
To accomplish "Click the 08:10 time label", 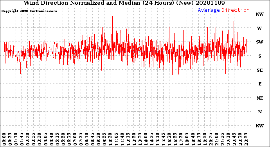I will click(86, 139).
